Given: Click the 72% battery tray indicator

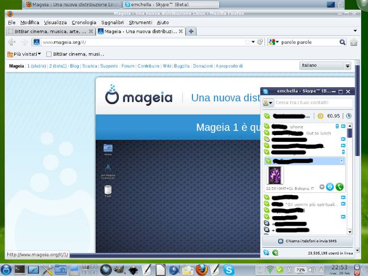Looking at the screenshot, I should point(301,270).
